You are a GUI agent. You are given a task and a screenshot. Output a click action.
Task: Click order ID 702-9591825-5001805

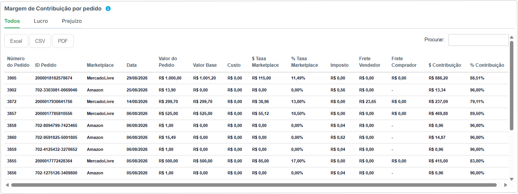(56, 137)
